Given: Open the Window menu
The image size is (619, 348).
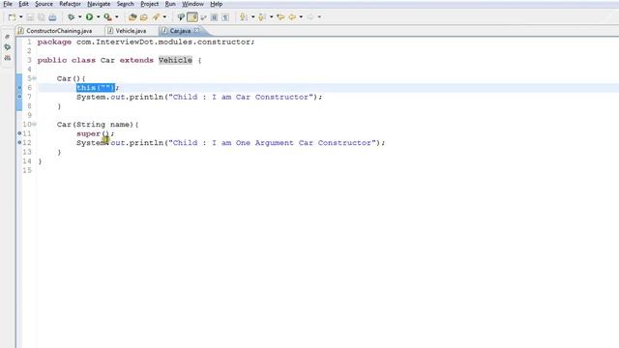Looking at the screenshot, I should point(192,4).
